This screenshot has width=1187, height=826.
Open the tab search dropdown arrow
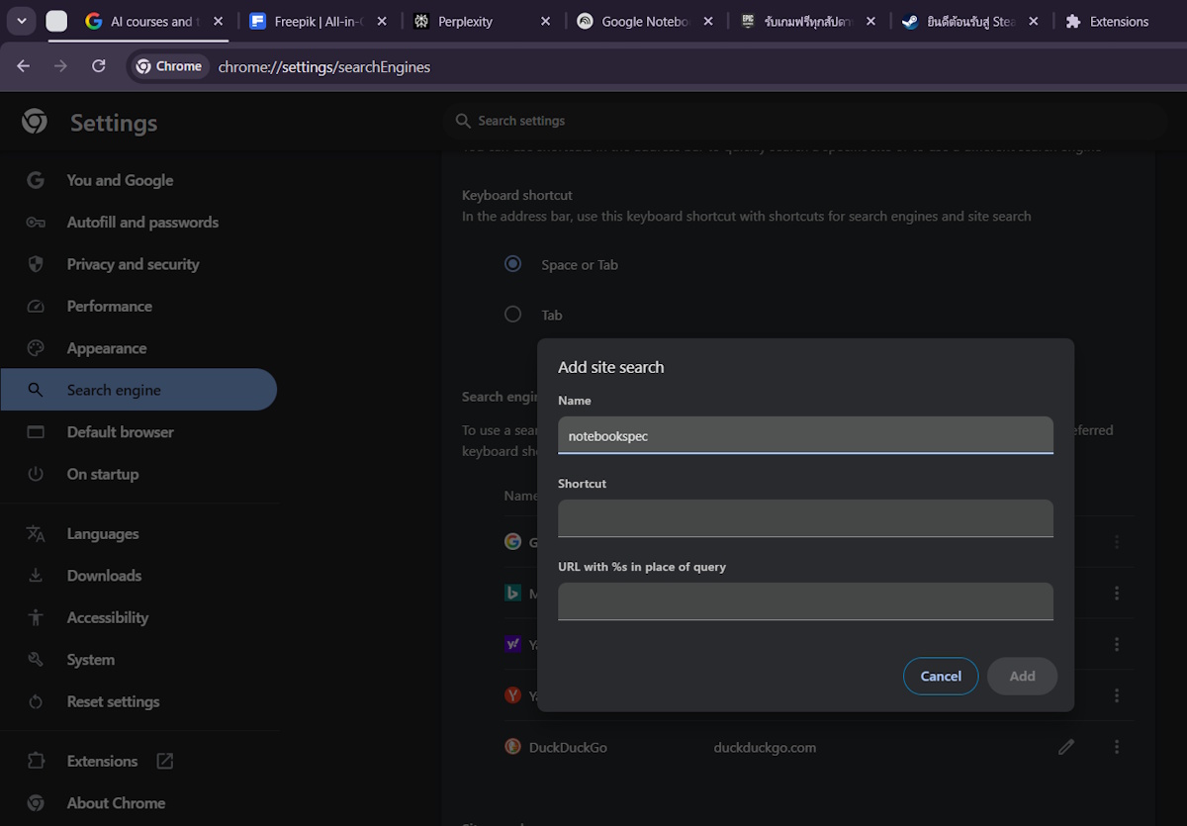click(x=21, y=21)
